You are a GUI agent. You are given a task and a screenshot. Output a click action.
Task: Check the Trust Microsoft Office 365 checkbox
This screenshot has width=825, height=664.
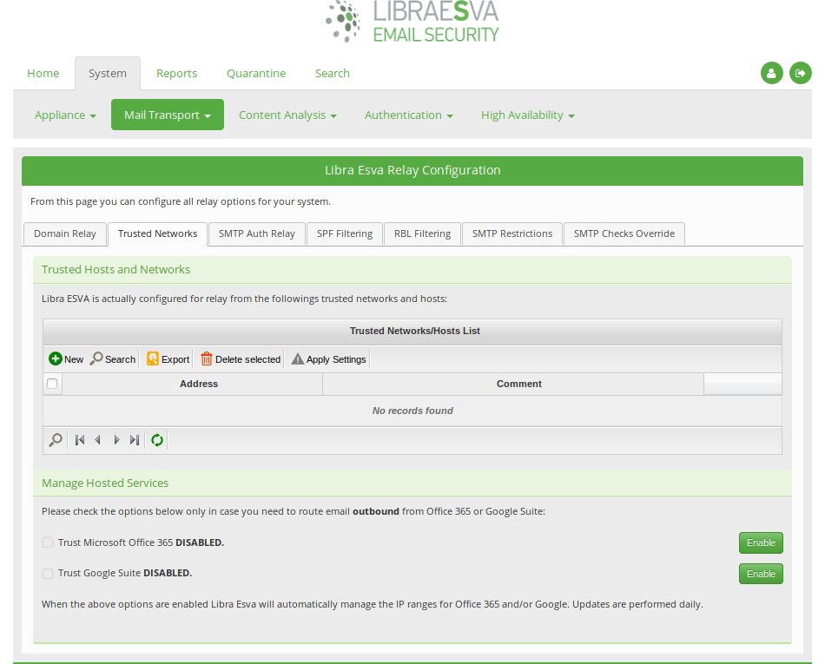pos(48,542)
